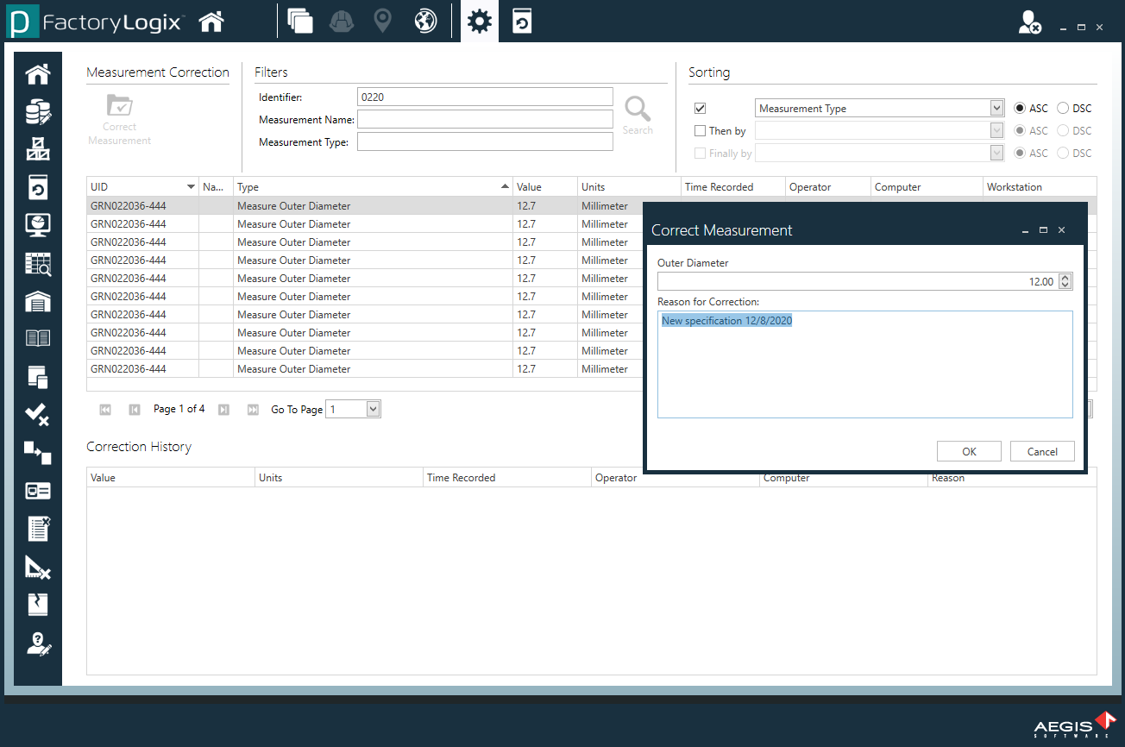Open the UID column filter dropdown arrow
This screenshot has height=747, width=1125.
(191, 187)
